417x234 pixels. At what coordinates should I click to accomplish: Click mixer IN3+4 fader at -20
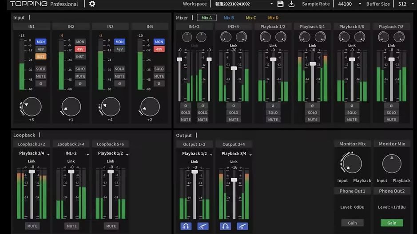pyautogui.click(x=234, y=68)
